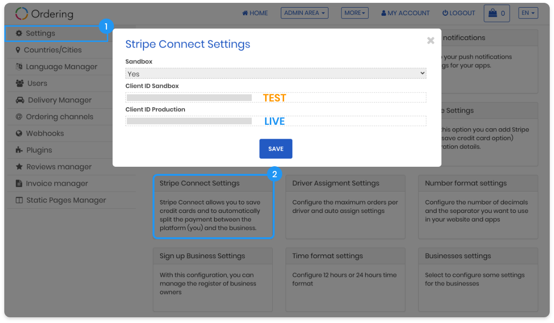This screenshot has height=323, width=554.
Task: Click the Reviews manager star icon
Action: click(19, 167)
